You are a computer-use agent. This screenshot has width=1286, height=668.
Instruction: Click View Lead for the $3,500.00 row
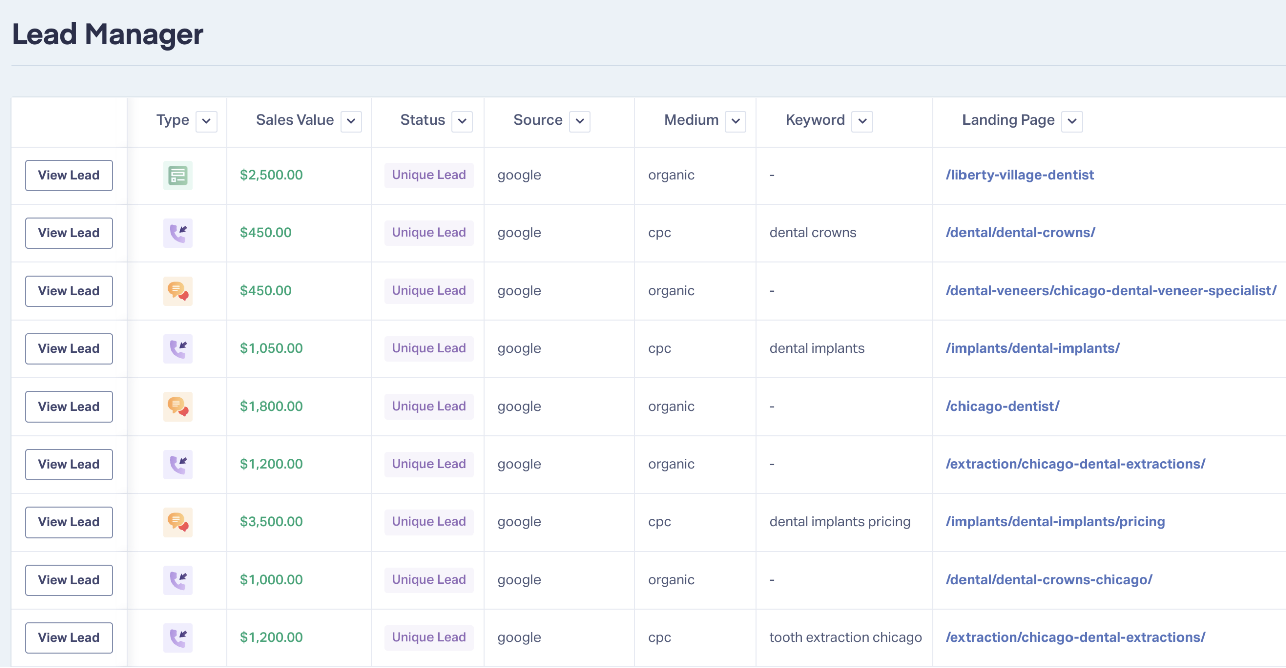pos(69,522)
